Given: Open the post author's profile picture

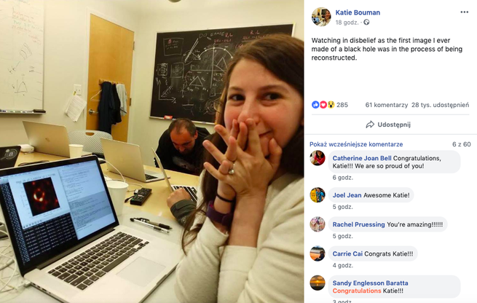Looking at the screenshot, I should coord(321,17).
